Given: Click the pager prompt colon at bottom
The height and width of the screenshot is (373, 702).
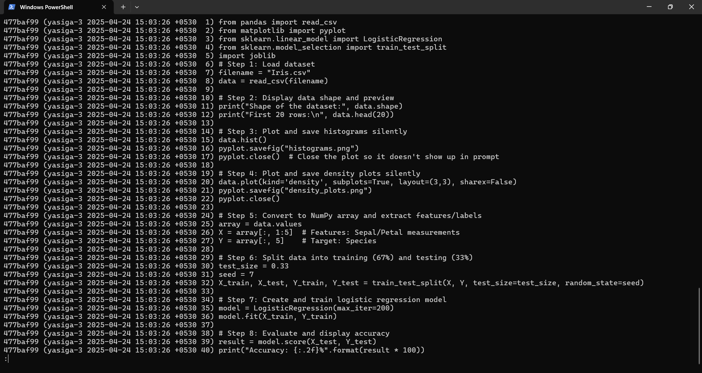Looking at the screenshot, I should click(6, 359).
